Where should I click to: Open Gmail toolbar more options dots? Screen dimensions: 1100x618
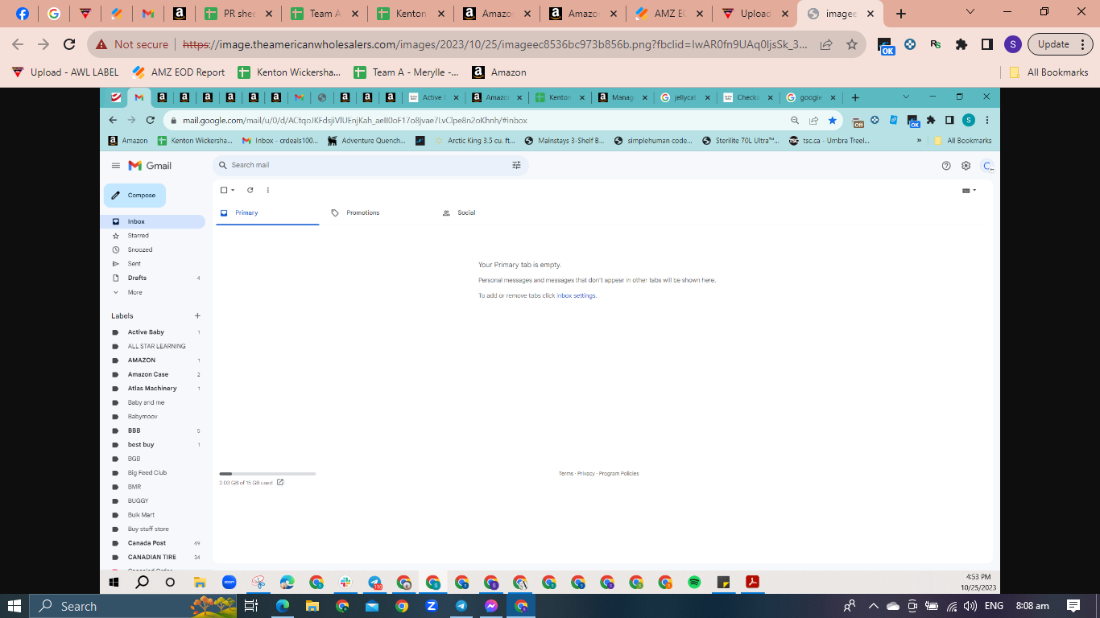(x=268, y=190)
